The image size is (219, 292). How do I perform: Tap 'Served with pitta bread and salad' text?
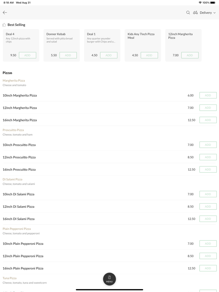[59, 40]
